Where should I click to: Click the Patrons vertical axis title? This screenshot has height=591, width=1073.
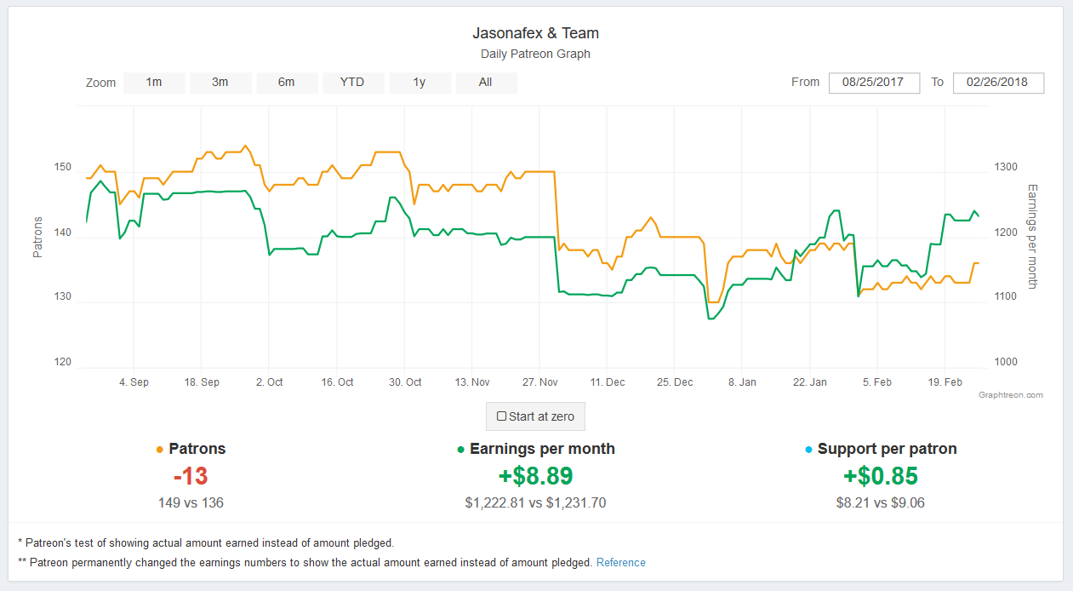tap(37, 238)
